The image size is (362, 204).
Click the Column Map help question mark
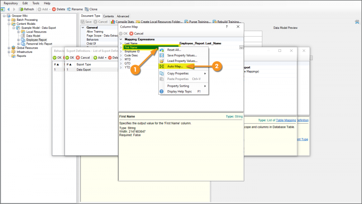(227, 27)
